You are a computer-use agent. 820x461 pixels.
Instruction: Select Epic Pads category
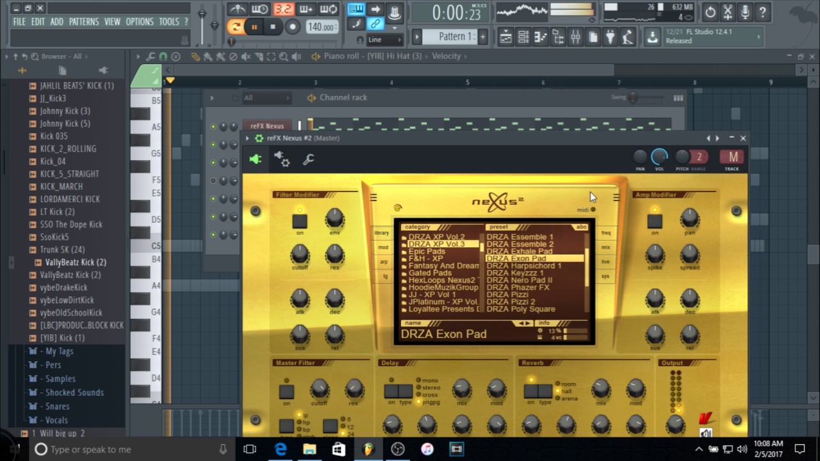pos(427,252)
